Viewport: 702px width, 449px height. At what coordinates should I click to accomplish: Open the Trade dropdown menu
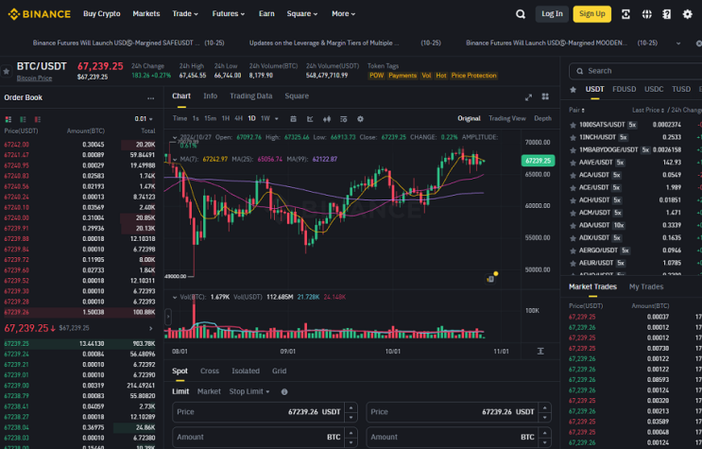click(x=185, y=14)
